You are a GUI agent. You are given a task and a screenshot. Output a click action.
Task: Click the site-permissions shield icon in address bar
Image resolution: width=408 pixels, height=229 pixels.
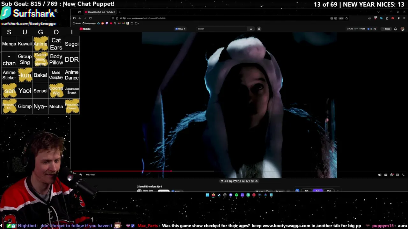coord(113,18)
